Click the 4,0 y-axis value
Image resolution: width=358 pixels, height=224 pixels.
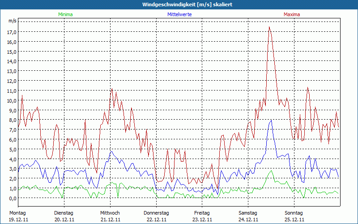tap(13, 159)
